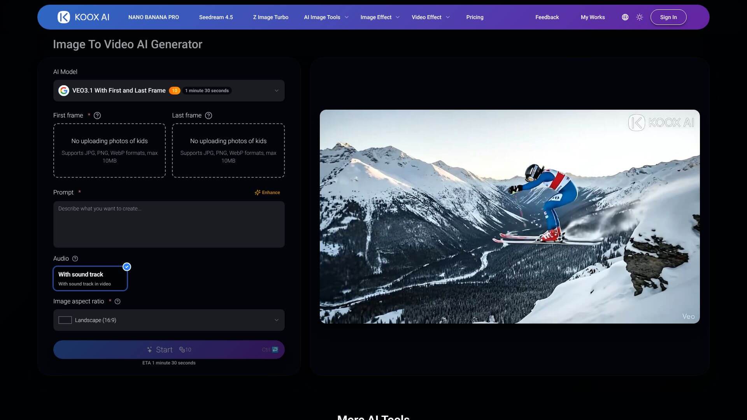747x420 pixels.
Task: Click the Audio help question icon
Action: 74,258
